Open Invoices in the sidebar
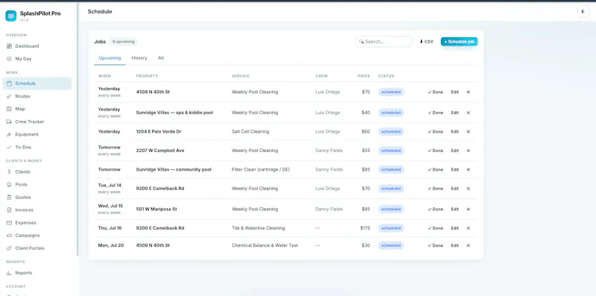Viewport: 596px width, 296px height. 37,210
